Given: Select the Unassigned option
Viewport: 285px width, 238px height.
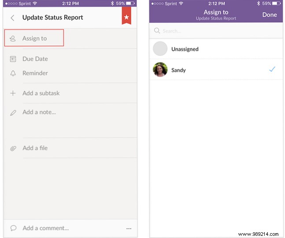Looking at the screenshot, I should (x=185, y=49).
